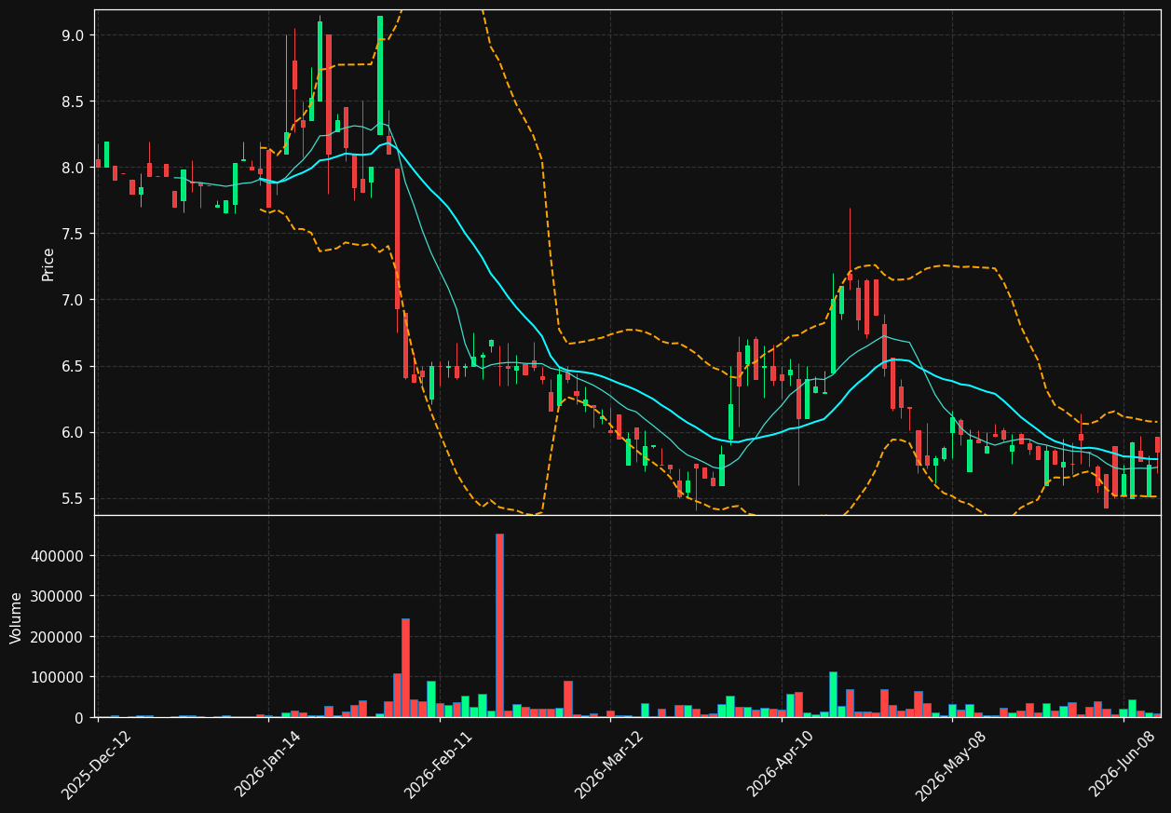The width and height of the screenshot is (1171, 813).
Task: Click the 2026-Jun-08 date label
Action: [x=1123, y=765]
